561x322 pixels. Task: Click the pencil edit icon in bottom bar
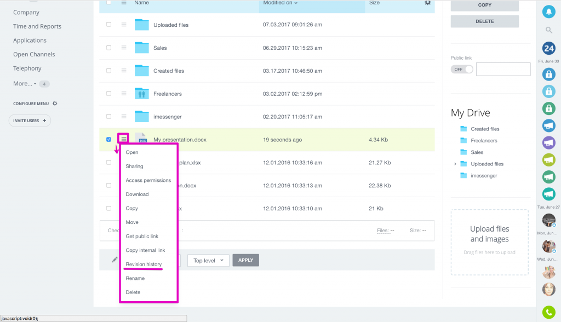(x=115, y=260)
